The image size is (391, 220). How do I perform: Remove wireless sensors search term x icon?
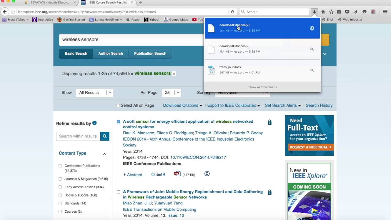coord(174,74)
